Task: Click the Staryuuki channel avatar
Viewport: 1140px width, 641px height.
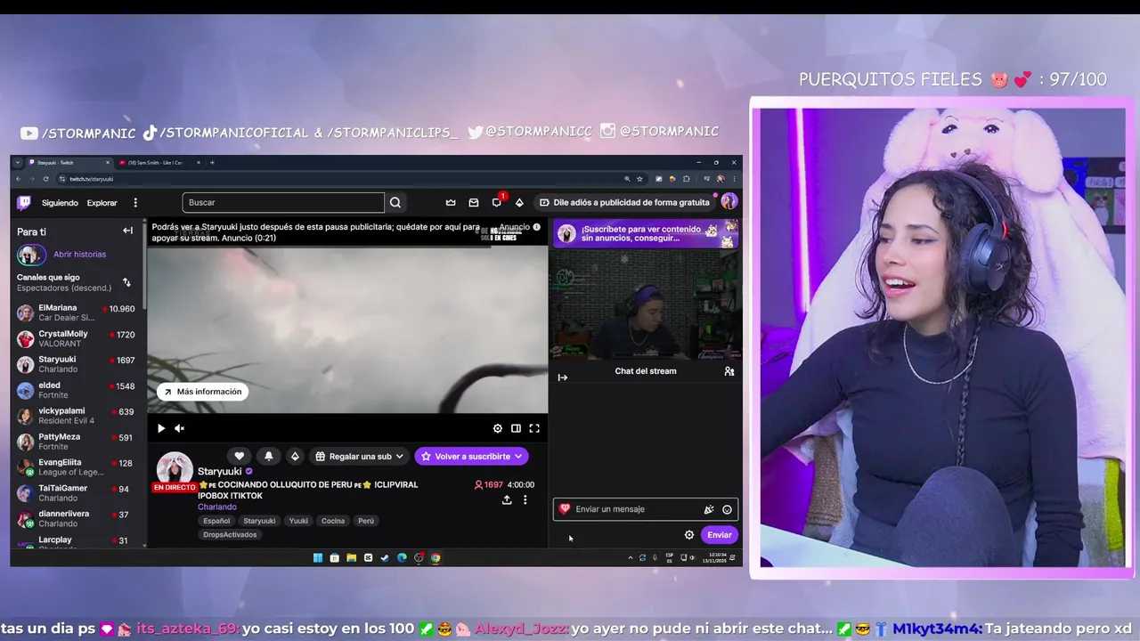Action: pyautogui.click(x=175, y=469)
